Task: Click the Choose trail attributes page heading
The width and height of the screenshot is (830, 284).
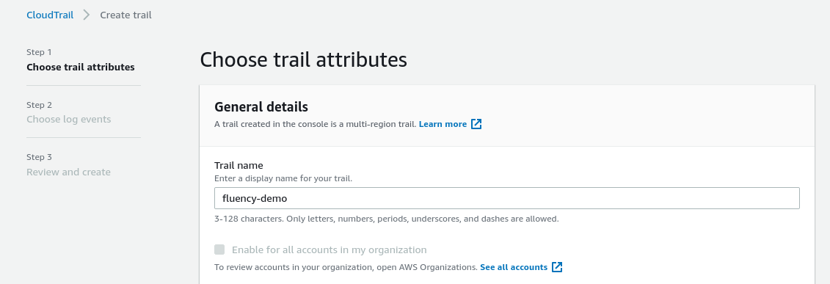Action: pos(303,59)
